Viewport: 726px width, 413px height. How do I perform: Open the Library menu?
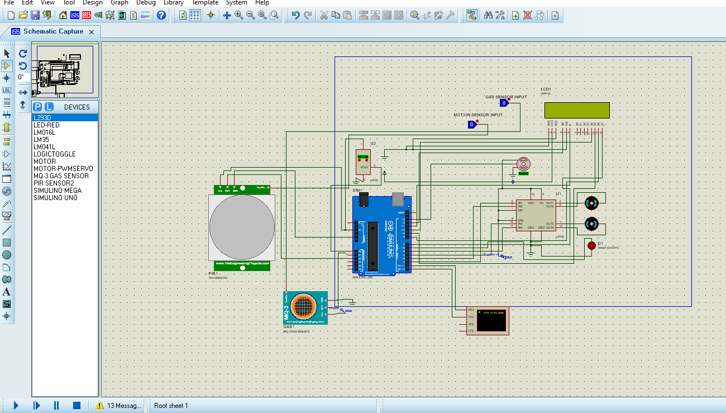pyautogui.click(x=174, y=3)
